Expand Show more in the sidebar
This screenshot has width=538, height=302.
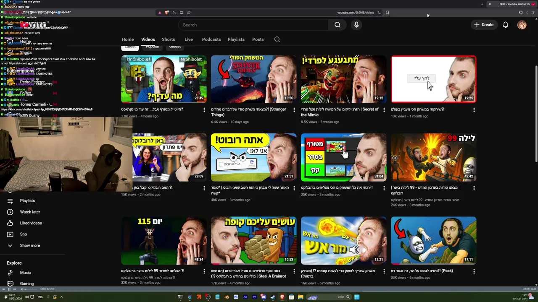click(30, 245)
